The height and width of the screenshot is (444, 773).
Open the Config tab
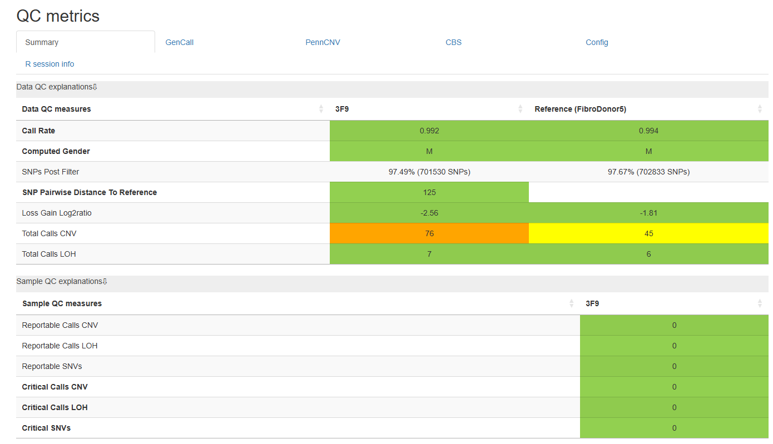597,42
